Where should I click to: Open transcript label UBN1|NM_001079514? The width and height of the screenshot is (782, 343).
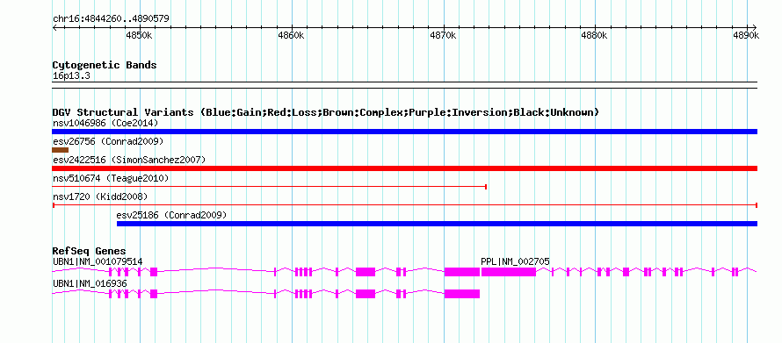[98, 261]
